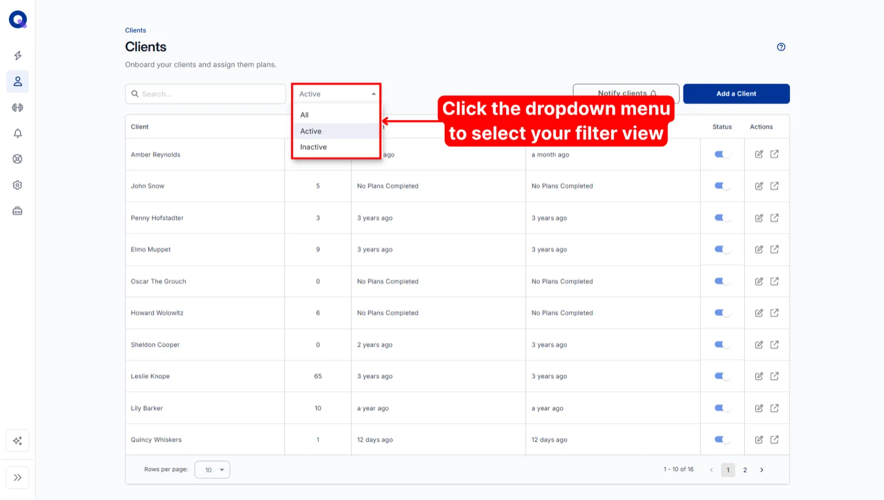This screenshot has height=500, width=884.
Task: Expand the sidebar with the double chevron
Action: (18, 478)
